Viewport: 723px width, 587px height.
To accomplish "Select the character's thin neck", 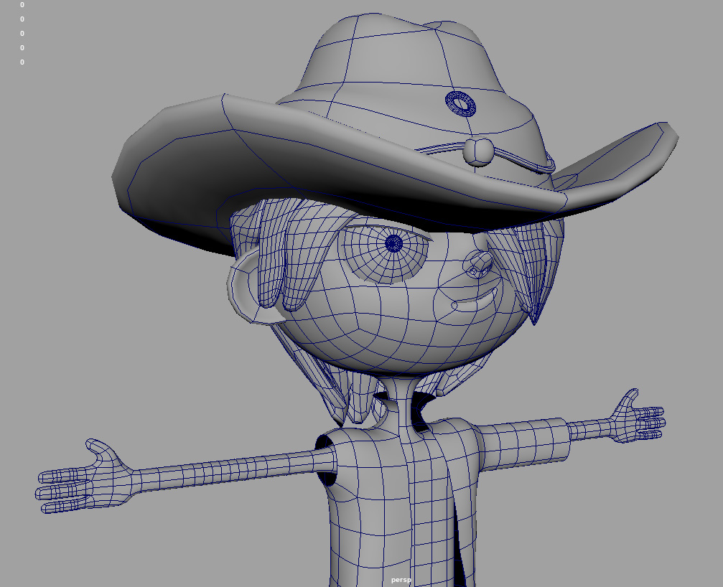I will (x=401, y=402).
